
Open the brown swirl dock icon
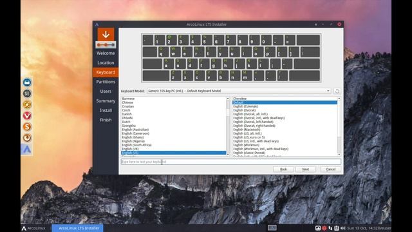[x=27, y=138]
